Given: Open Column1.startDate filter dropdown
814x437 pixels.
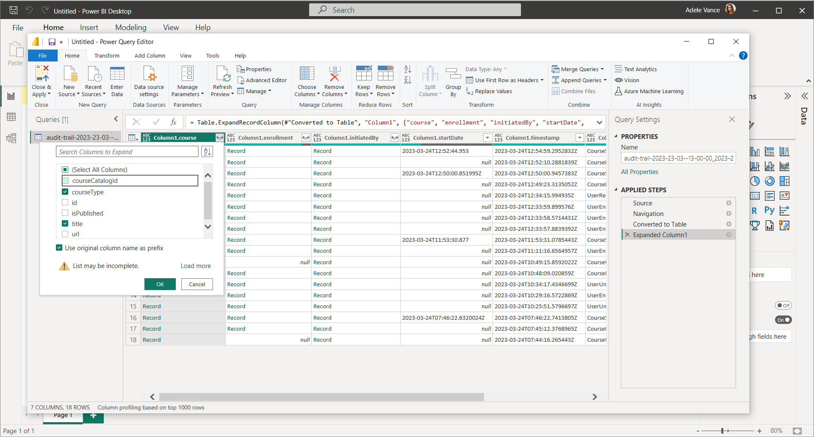Looking at the screenshot, I should (x=487, y=138).
